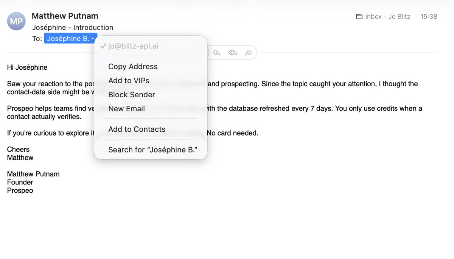
Task: Click the sender name Matthew Putnam in header
Action: [65, 16]
